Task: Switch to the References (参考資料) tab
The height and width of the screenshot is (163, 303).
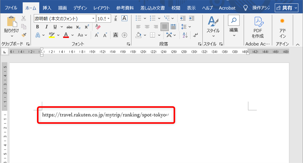Action: [x=125, y=8]
